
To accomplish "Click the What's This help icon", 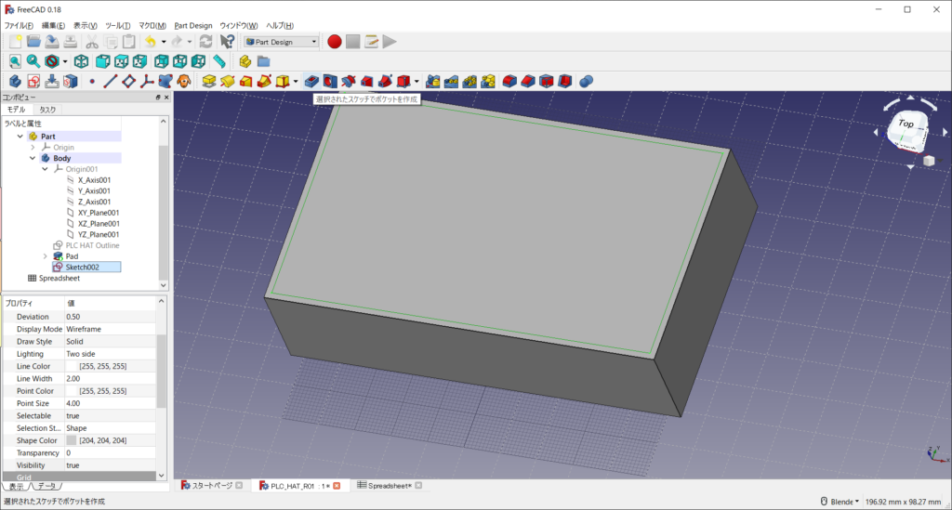I will point(227,42).
